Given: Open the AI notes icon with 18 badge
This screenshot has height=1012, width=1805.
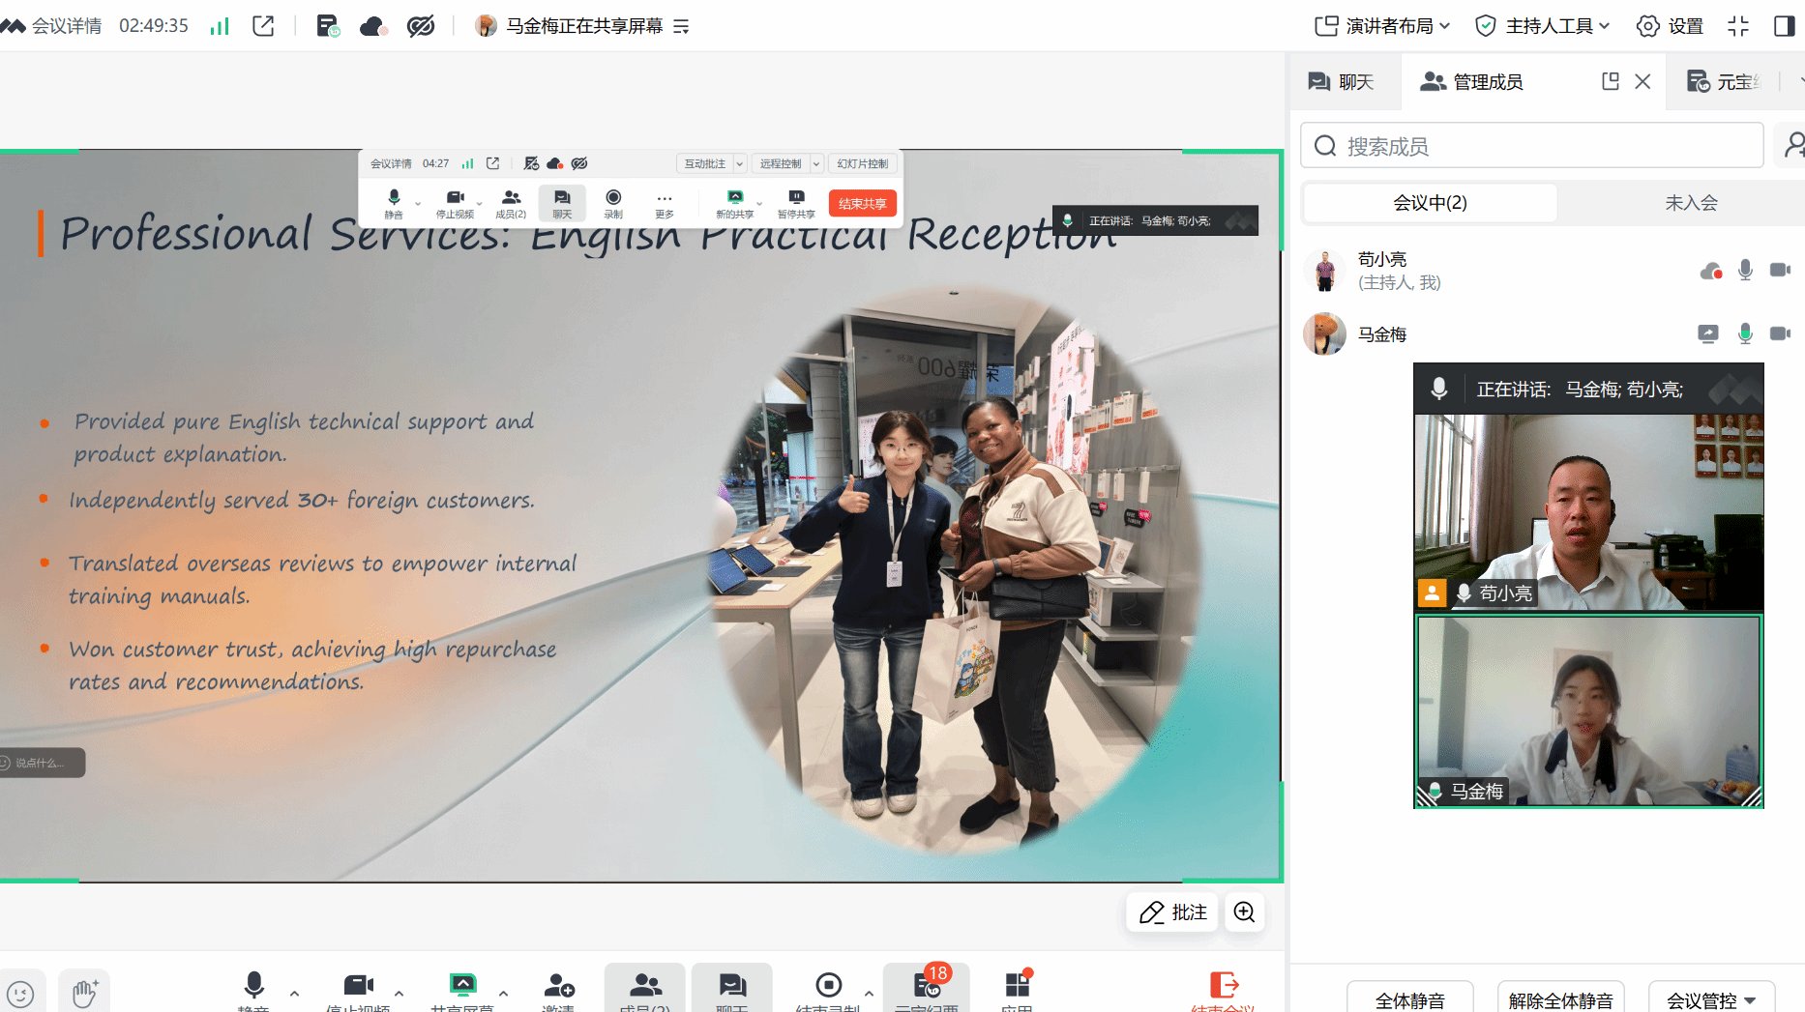Looking at the screenshot, I should pyautogui.click(x=927, y=988).
